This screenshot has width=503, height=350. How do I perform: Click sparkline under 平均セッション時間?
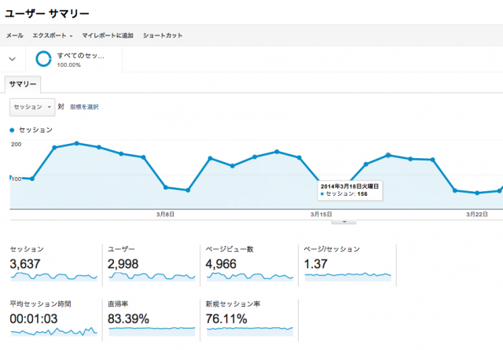[x=54, y=331]
